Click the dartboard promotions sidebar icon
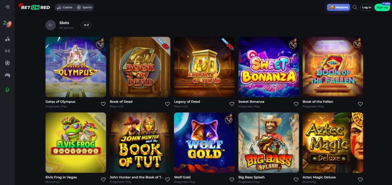This screenshot has width=392, height=185. tap(8, 24)
